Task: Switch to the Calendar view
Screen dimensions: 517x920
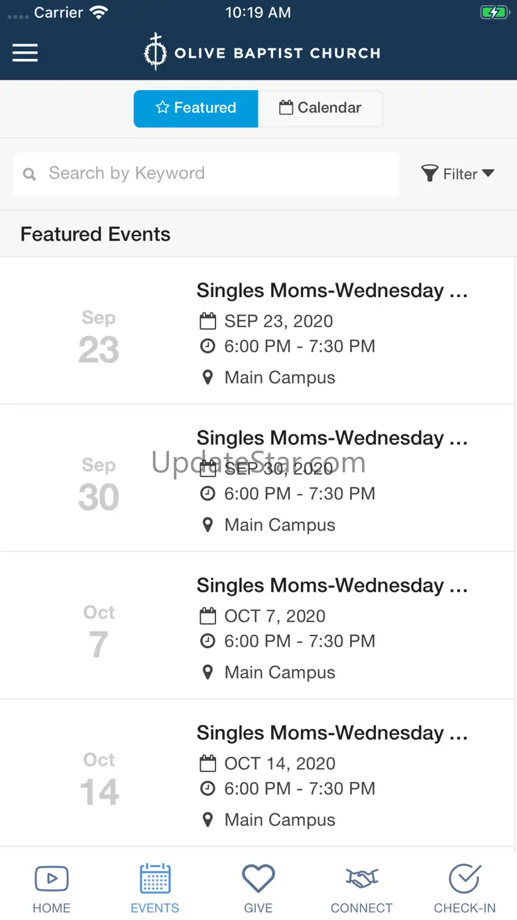Action: tap(320, 108)
